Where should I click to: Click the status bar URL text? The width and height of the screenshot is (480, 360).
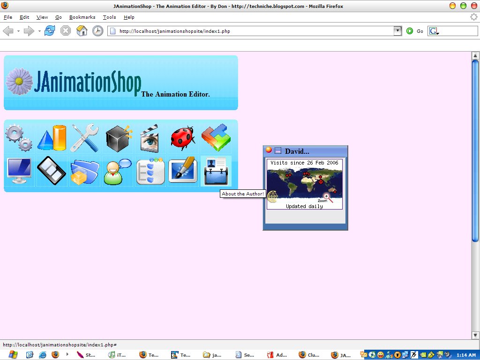60,345
